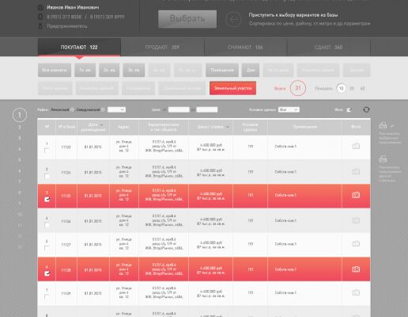Go to page 2 in left pagination

[x=20, y=128]
